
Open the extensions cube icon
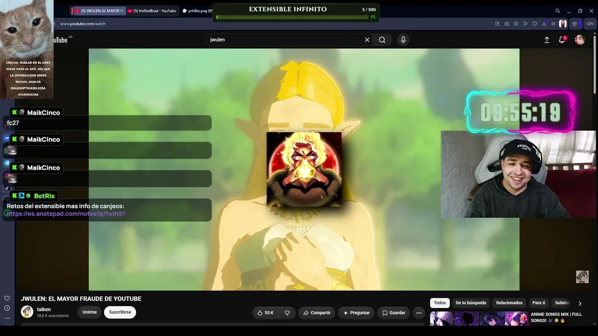(575, 24)
